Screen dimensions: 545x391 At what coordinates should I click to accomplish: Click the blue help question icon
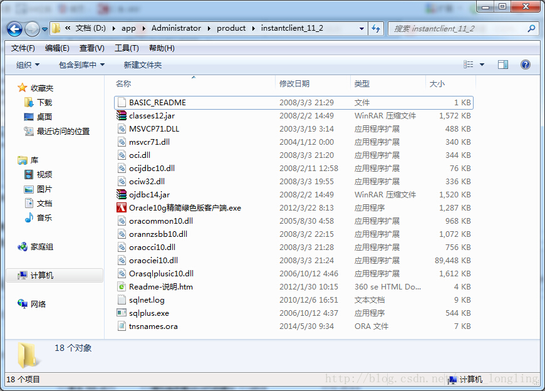coord(525,65)
